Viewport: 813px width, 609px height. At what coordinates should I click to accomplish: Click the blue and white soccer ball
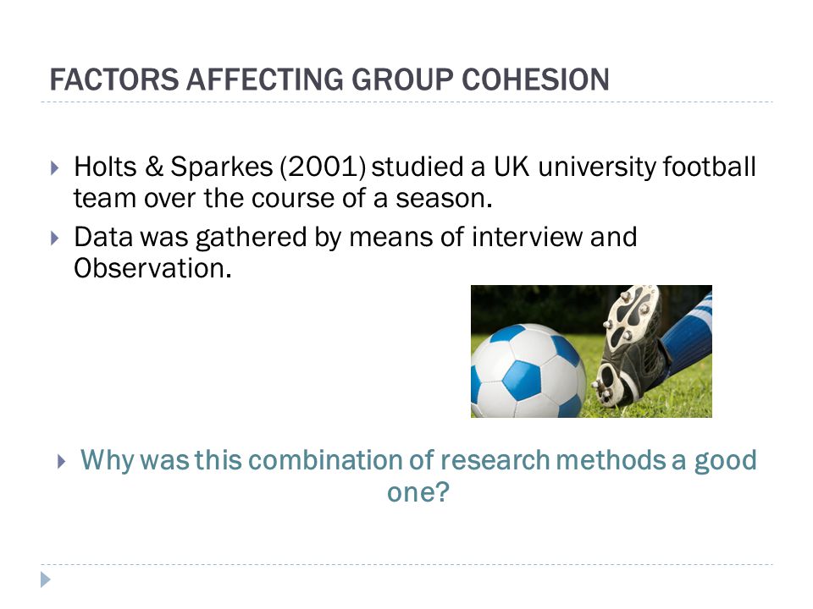[528, 371]
